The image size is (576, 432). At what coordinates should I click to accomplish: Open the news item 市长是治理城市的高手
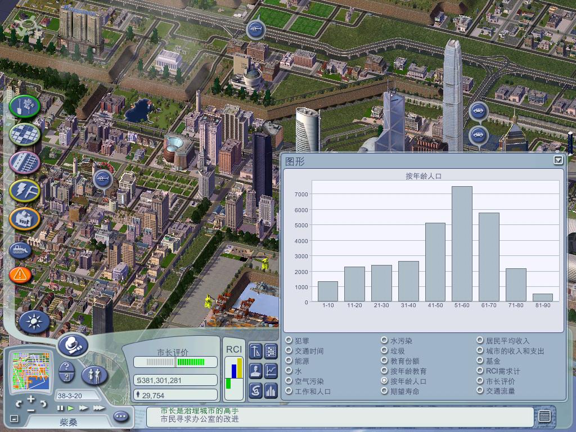click(200, 411)
